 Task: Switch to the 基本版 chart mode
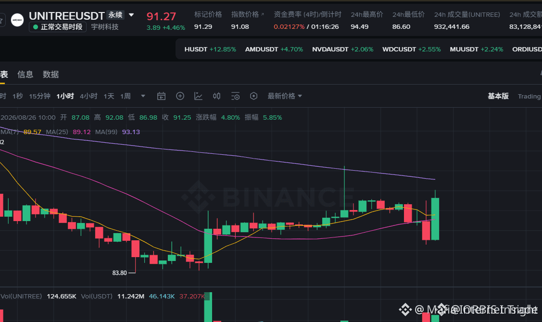coord(498,96)
